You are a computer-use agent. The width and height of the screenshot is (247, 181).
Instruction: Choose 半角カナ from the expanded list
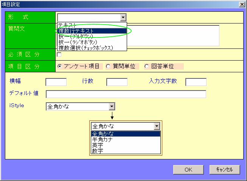click(x=126, y=139)
